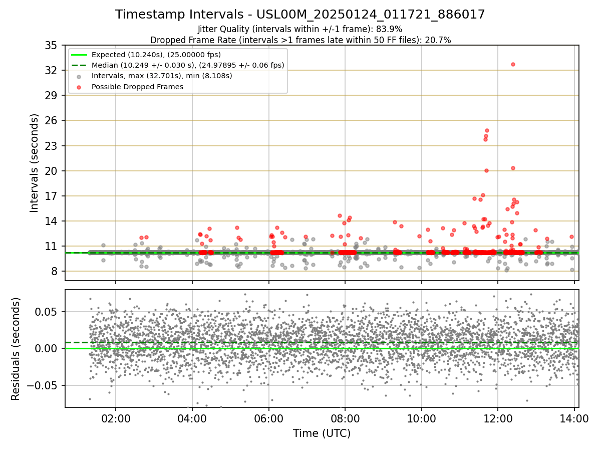Click the 26 tick on the intervals axis
Screen dimensions: 601x451
pos(51,120)
